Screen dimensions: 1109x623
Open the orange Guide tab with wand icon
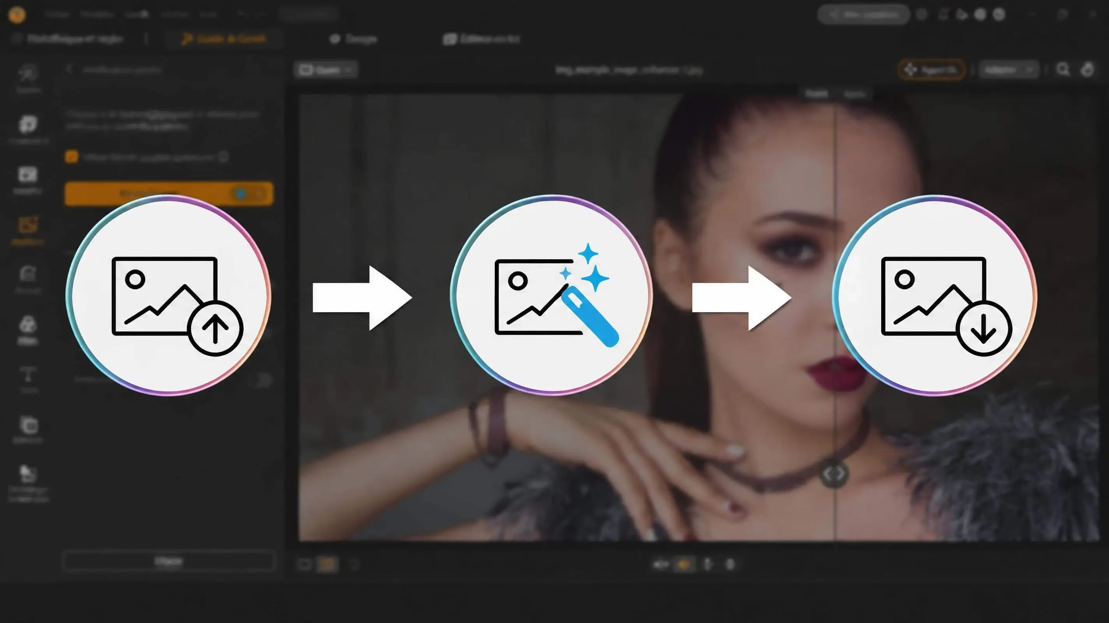point(224,39)
